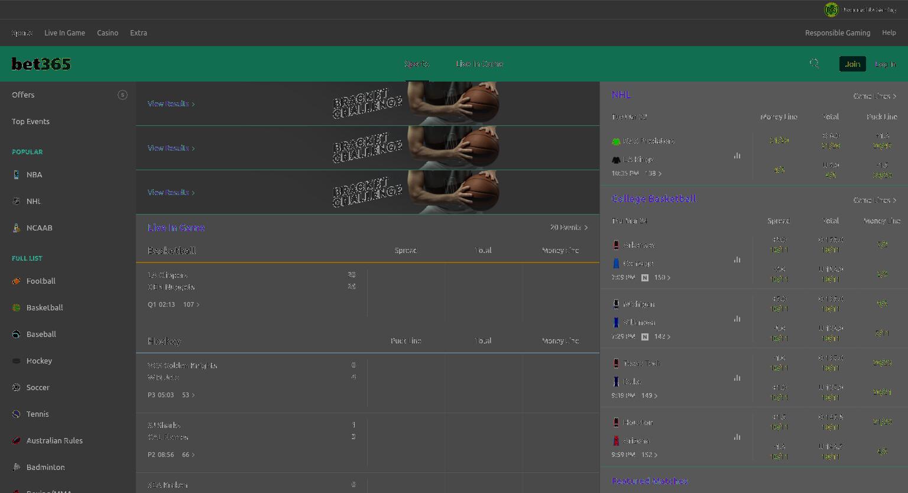Viewport: 908px width, 493px height.
Task: Open stats icon for Texas Tech vs Duke
Action: coord(737,378)
